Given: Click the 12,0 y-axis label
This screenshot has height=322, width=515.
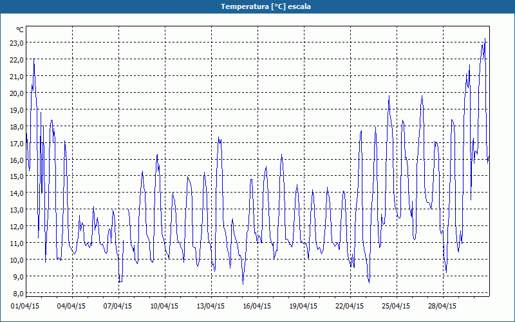Looking at the screenshot, I should point(17,227).
